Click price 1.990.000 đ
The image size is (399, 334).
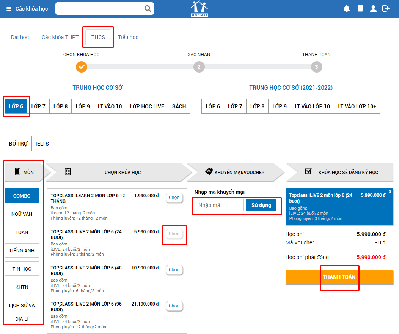click(146, 196)
